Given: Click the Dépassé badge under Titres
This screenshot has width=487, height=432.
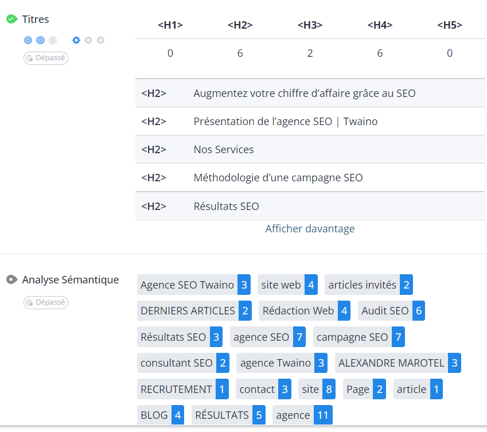Looking at the screenshot, I should point(46,58).
